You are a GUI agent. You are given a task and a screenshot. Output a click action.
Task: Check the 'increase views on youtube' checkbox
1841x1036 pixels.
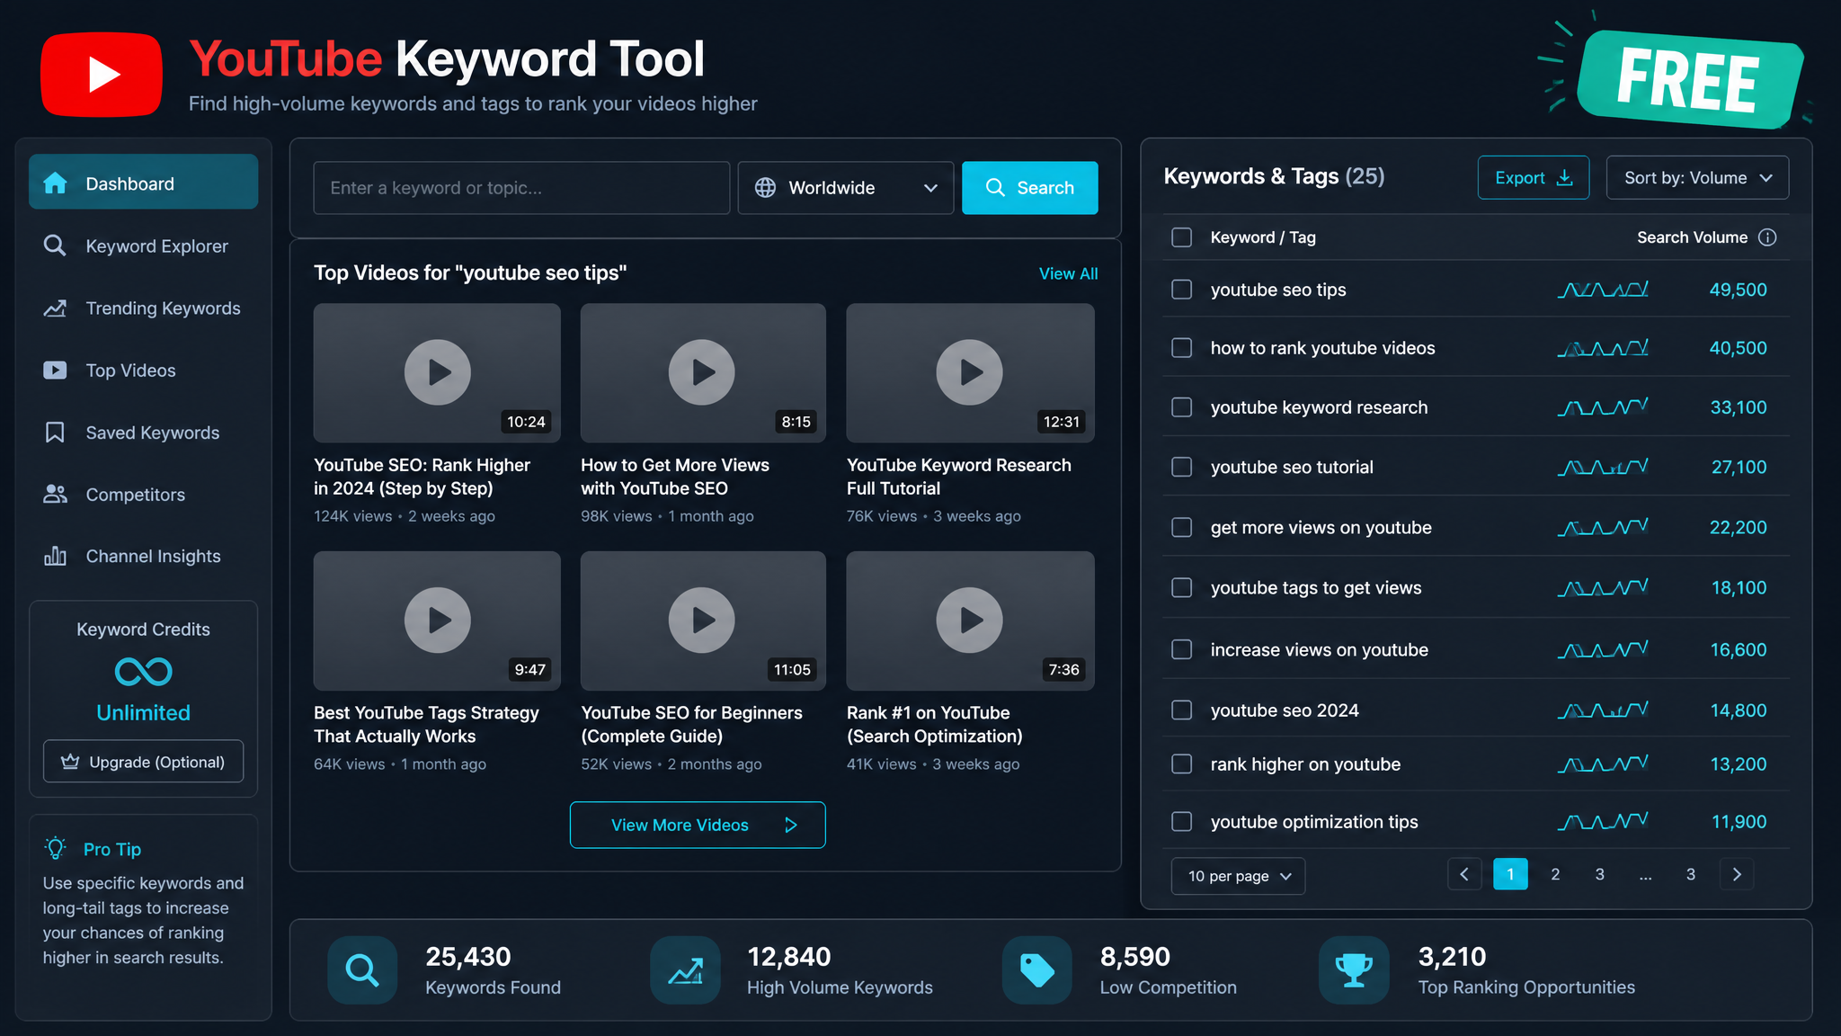pyautogui.click(x=1182, y=649)
